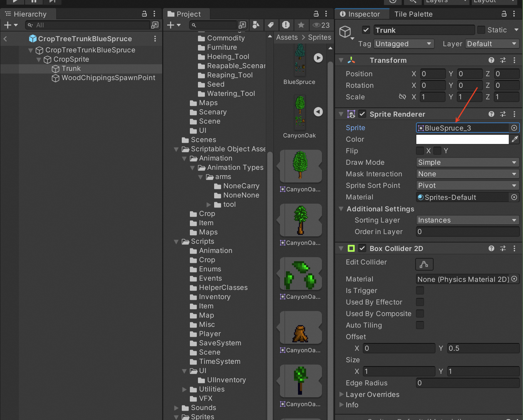This screenshot has width=523, height=420.
Task: Open the Transform component help icon
Action: point(491,60)
